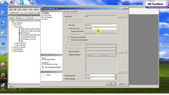Click the Object Explorer horizontal scrollbar left arrow

point(10,84)
